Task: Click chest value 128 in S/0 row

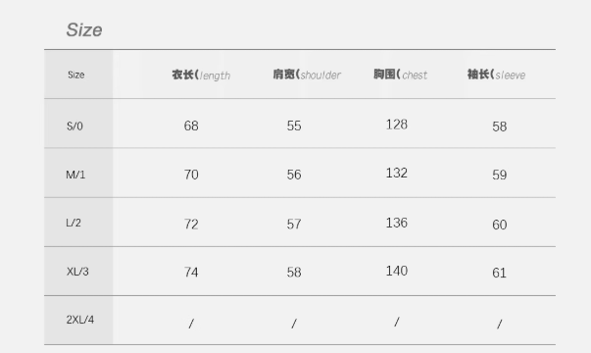Action: [x=397, y=125]
